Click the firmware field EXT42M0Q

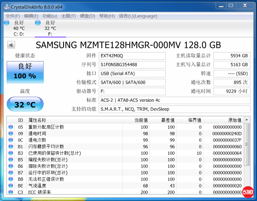point(132,56)
